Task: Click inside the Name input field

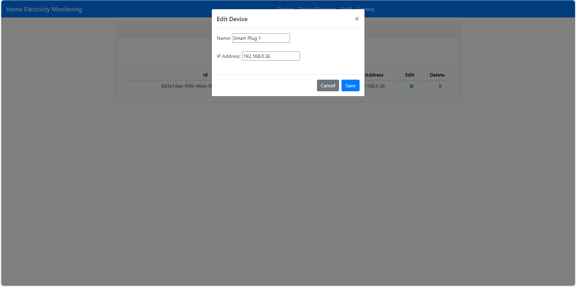Action: tap(261, 38)
